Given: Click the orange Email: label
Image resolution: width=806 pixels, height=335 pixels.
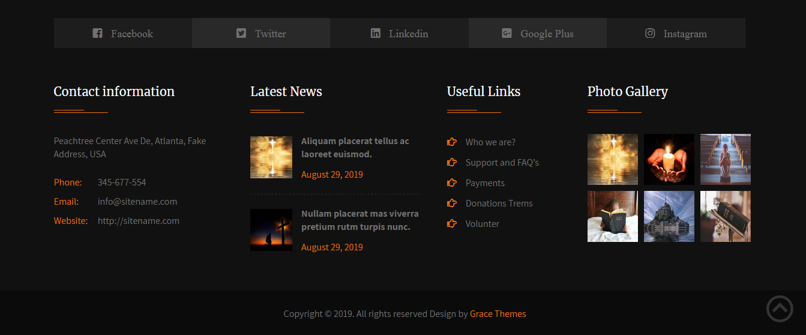Looking at the screenshot, I should point(66,202).
